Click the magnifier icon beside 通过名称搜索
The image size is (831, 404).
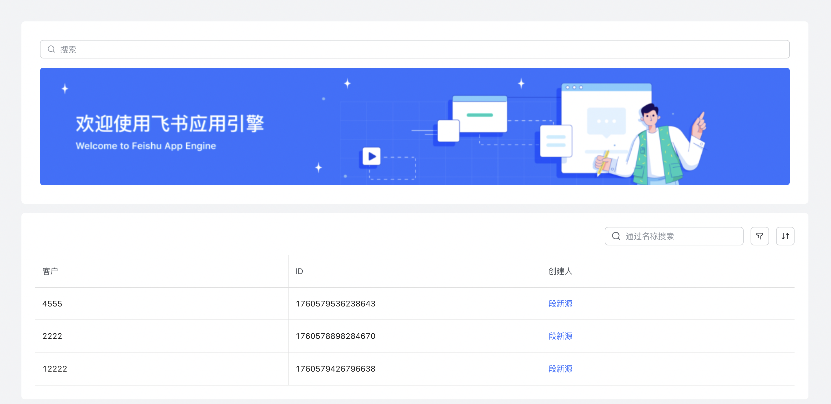click(616, 236)
